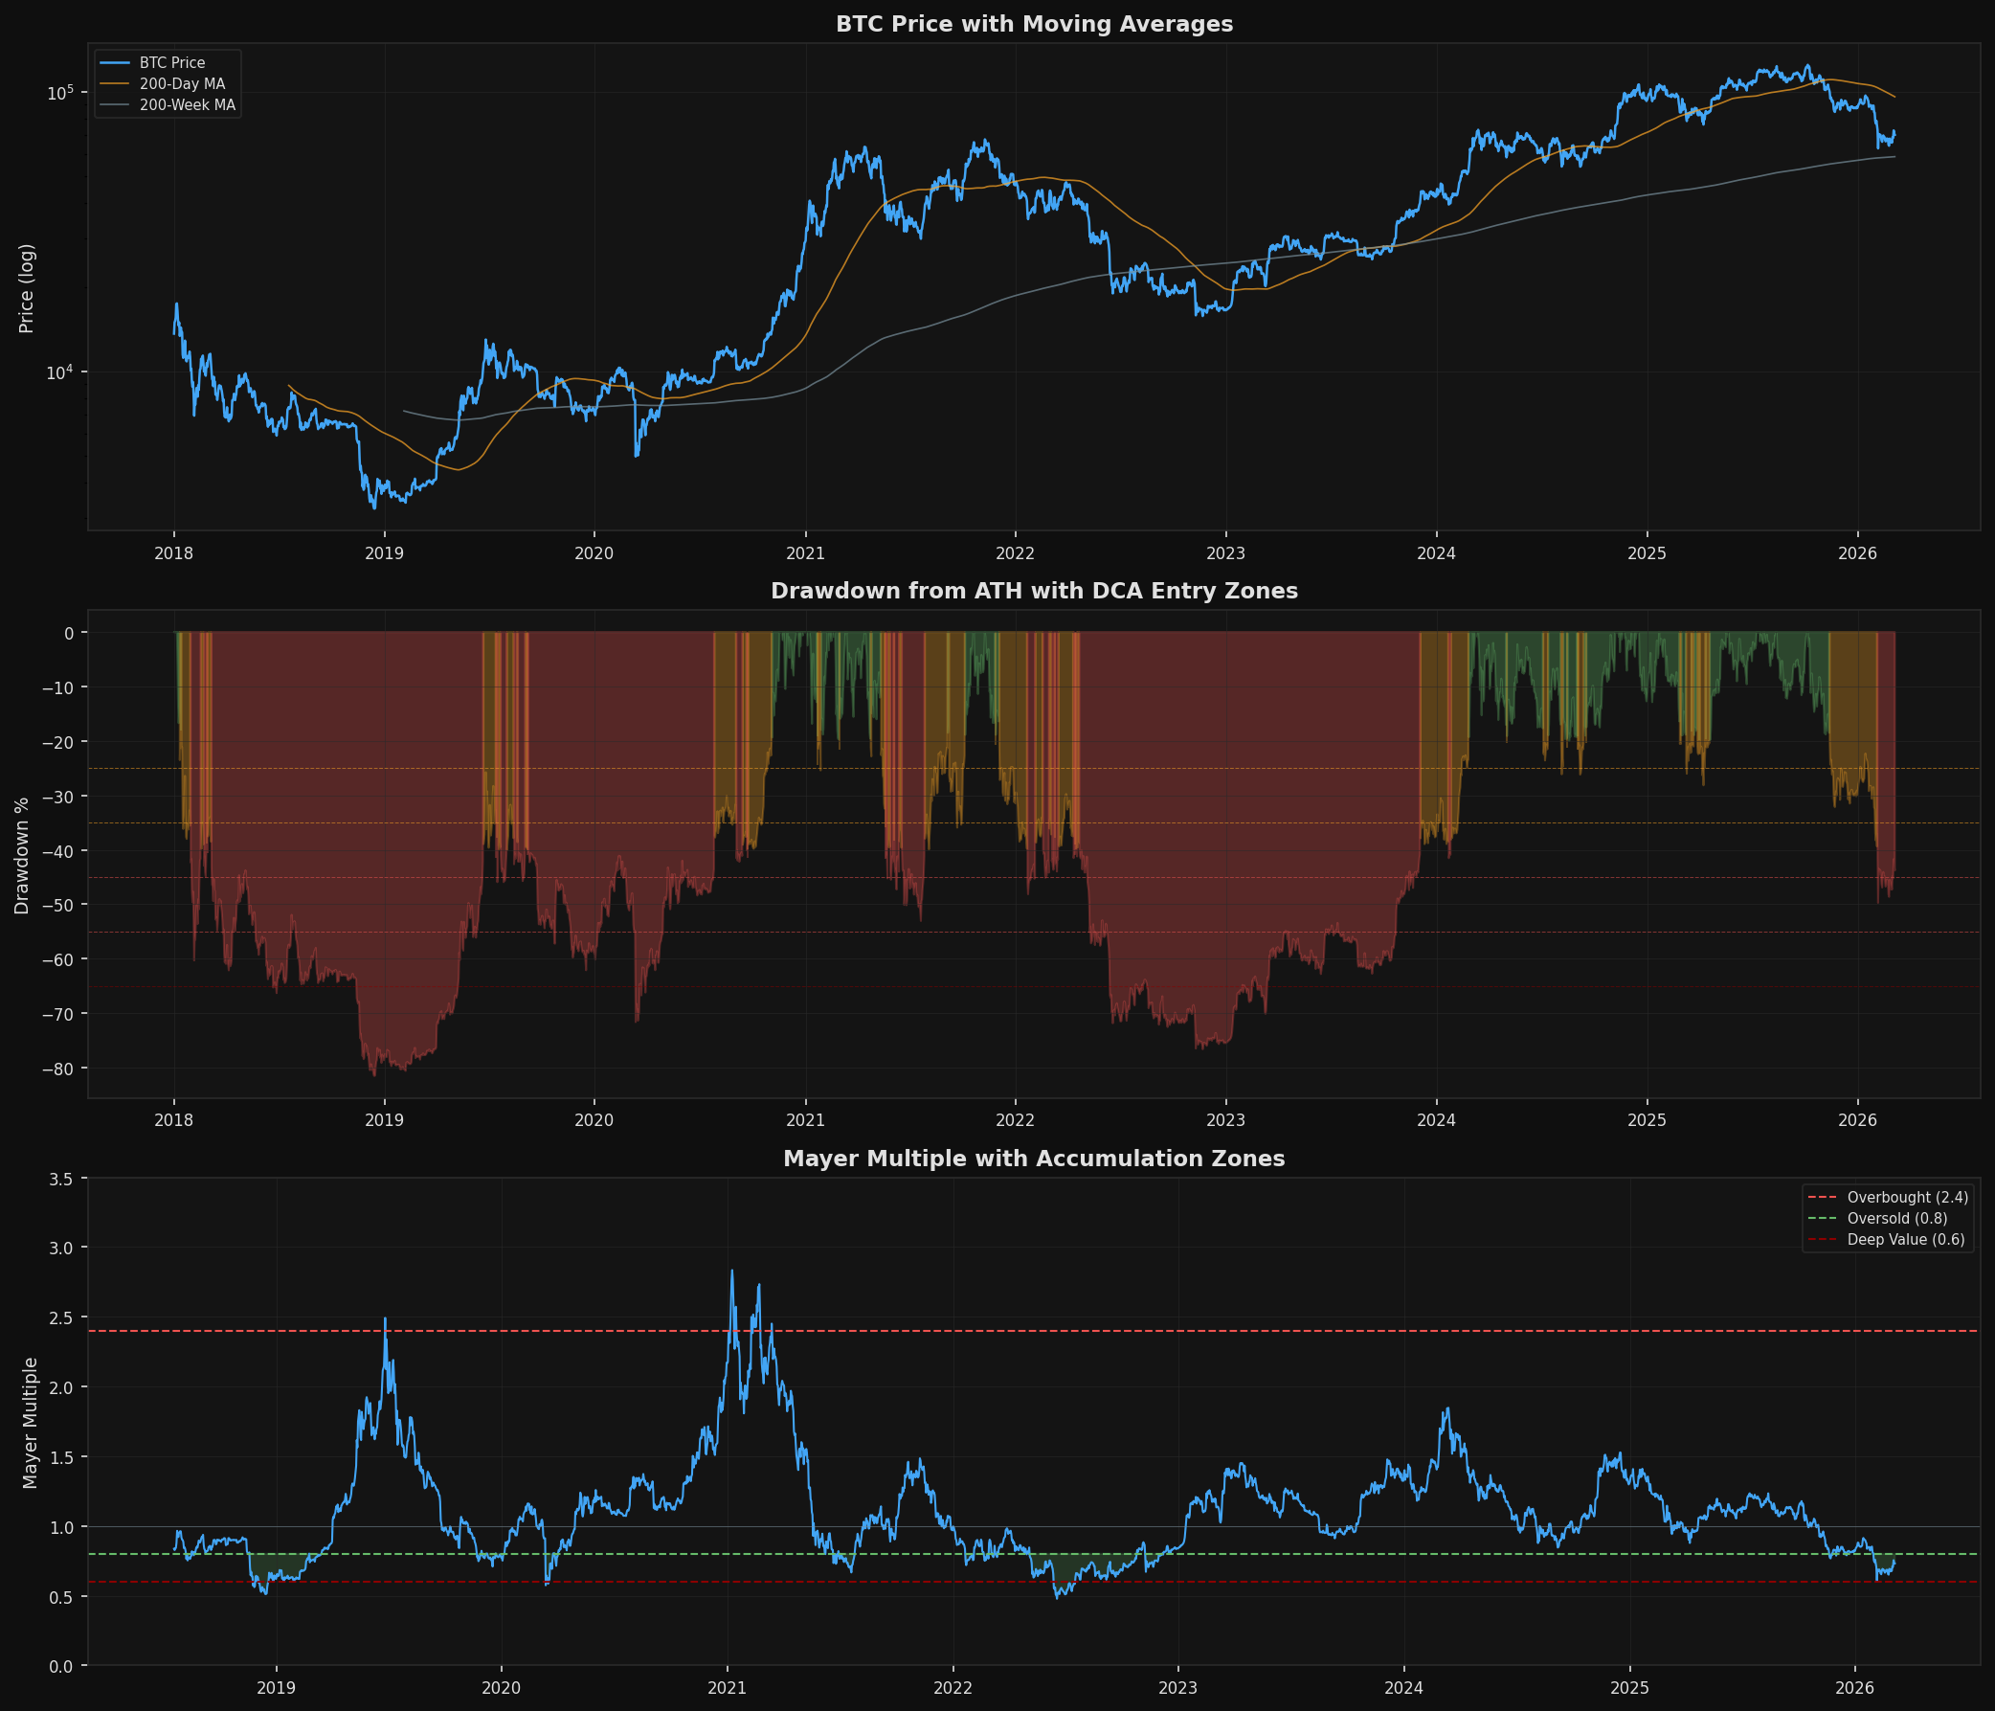Click the 2024 tick label on the Mayer chart
Screen dimensions: 1995x1711
1403,1688
